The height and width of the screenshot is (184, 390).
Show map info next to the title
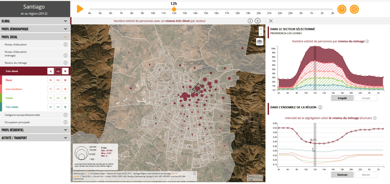tap(250, 21)
